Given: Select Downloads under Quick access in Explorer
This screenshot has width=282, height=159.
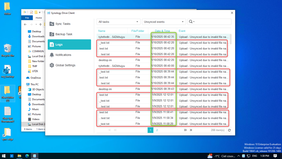Looking at the screenshot, I should point(38,36).
